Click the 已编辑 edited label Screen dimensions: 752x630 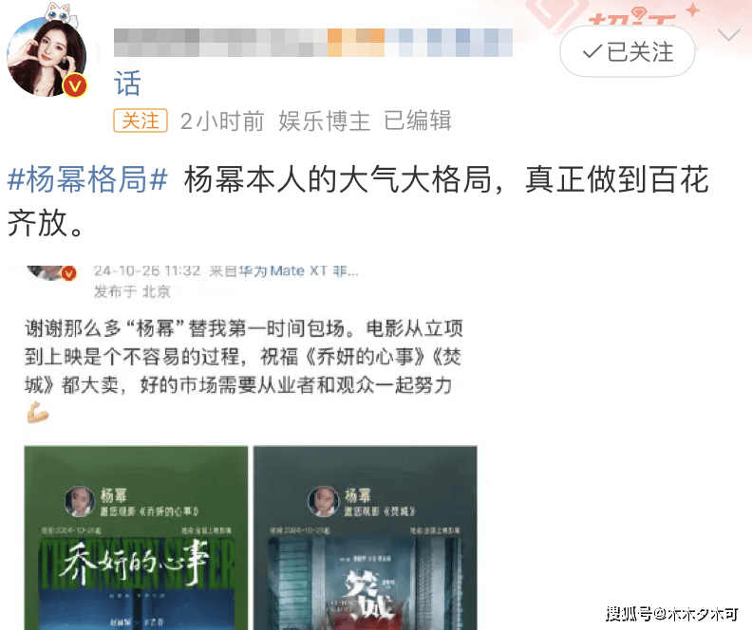417,120
